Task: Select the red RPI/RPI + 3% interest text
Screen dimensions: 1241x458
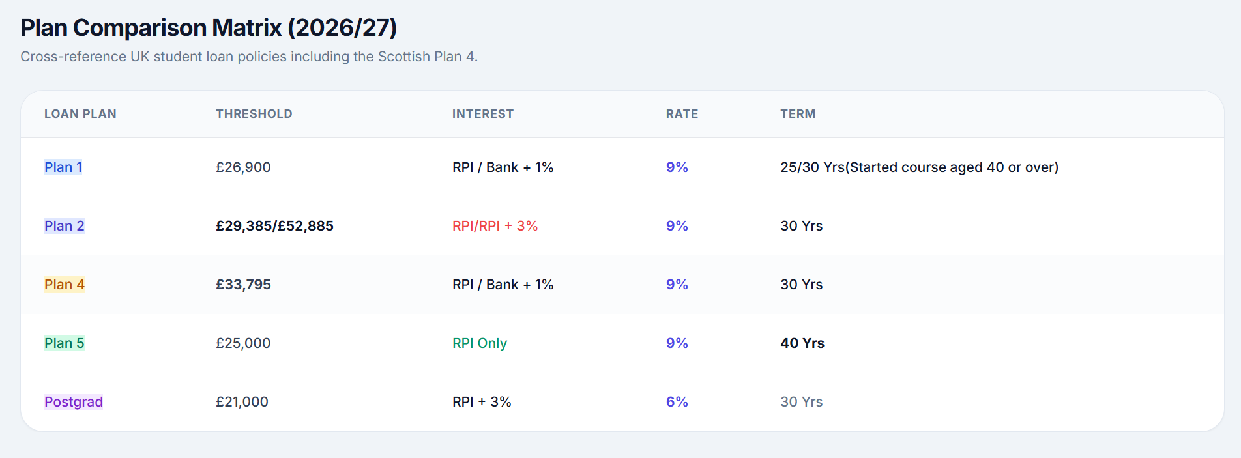Action: pos(495,226)
